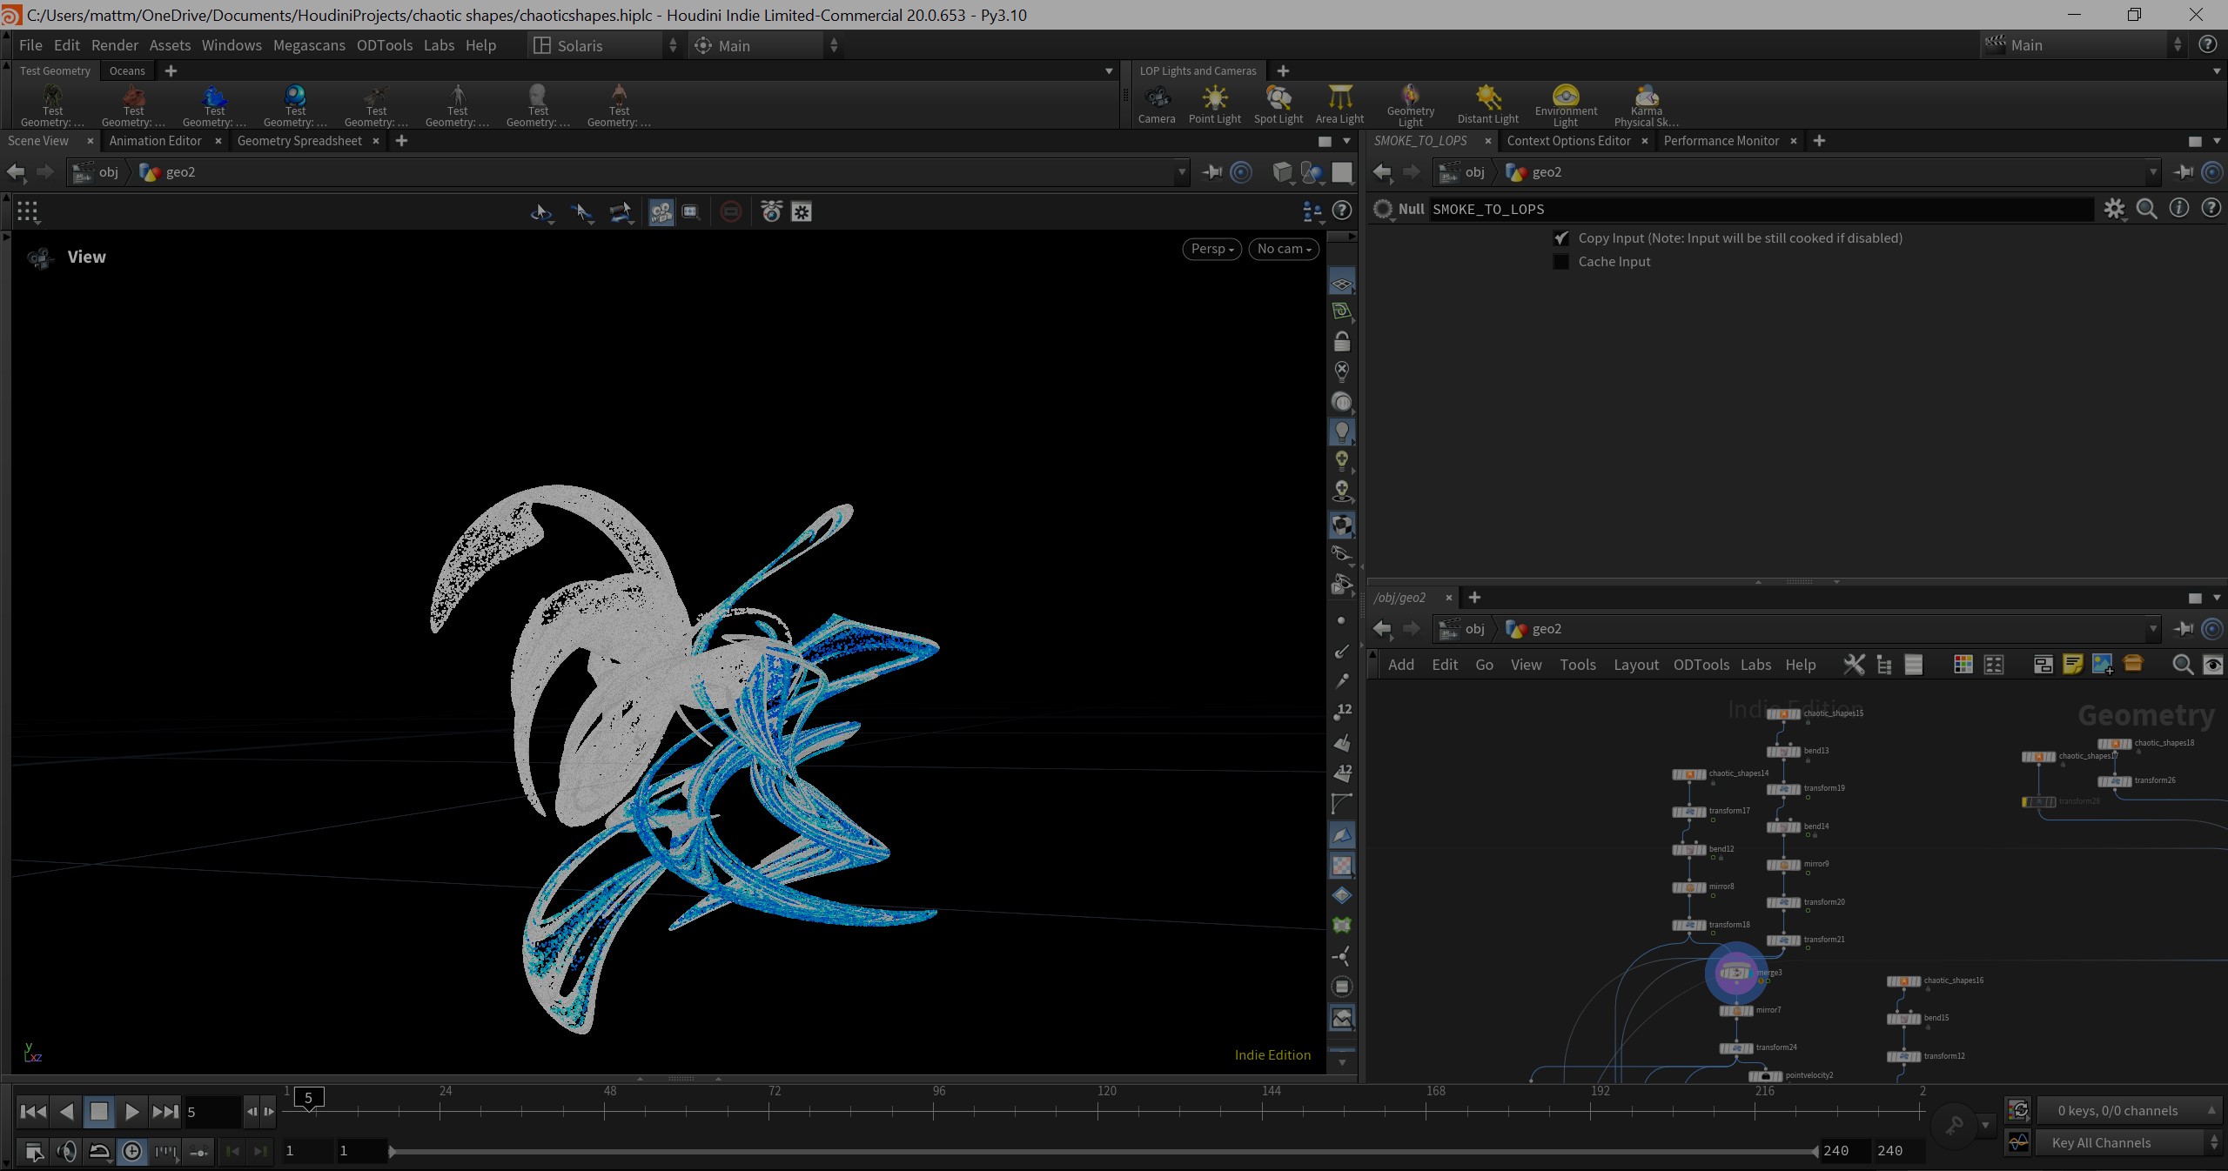
Task: Open the Megascans menu
Action: [x=309, y=45]
